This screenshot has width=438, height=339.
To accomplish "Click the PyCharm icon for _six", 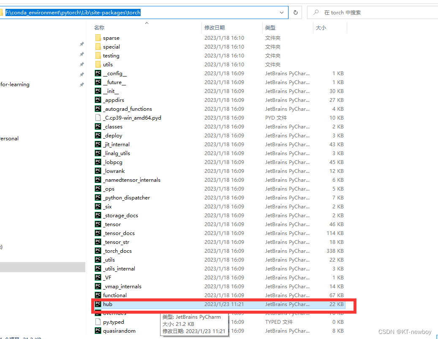I will tap(98, 206).
